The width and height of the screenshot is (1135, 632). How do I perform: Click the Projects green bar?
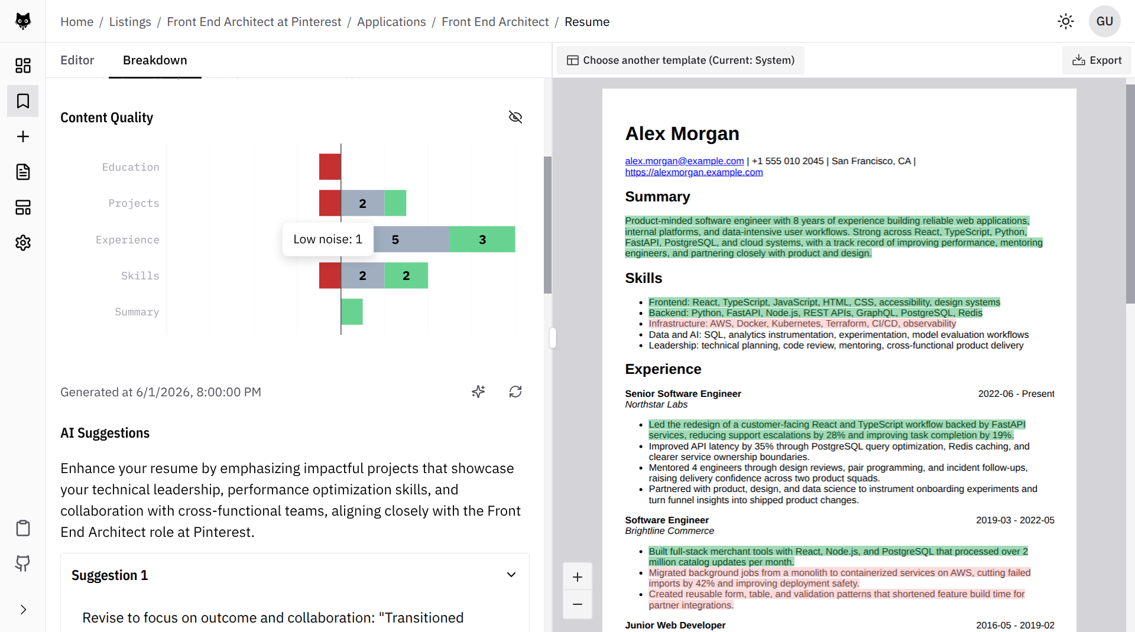[x=395, y=203]
